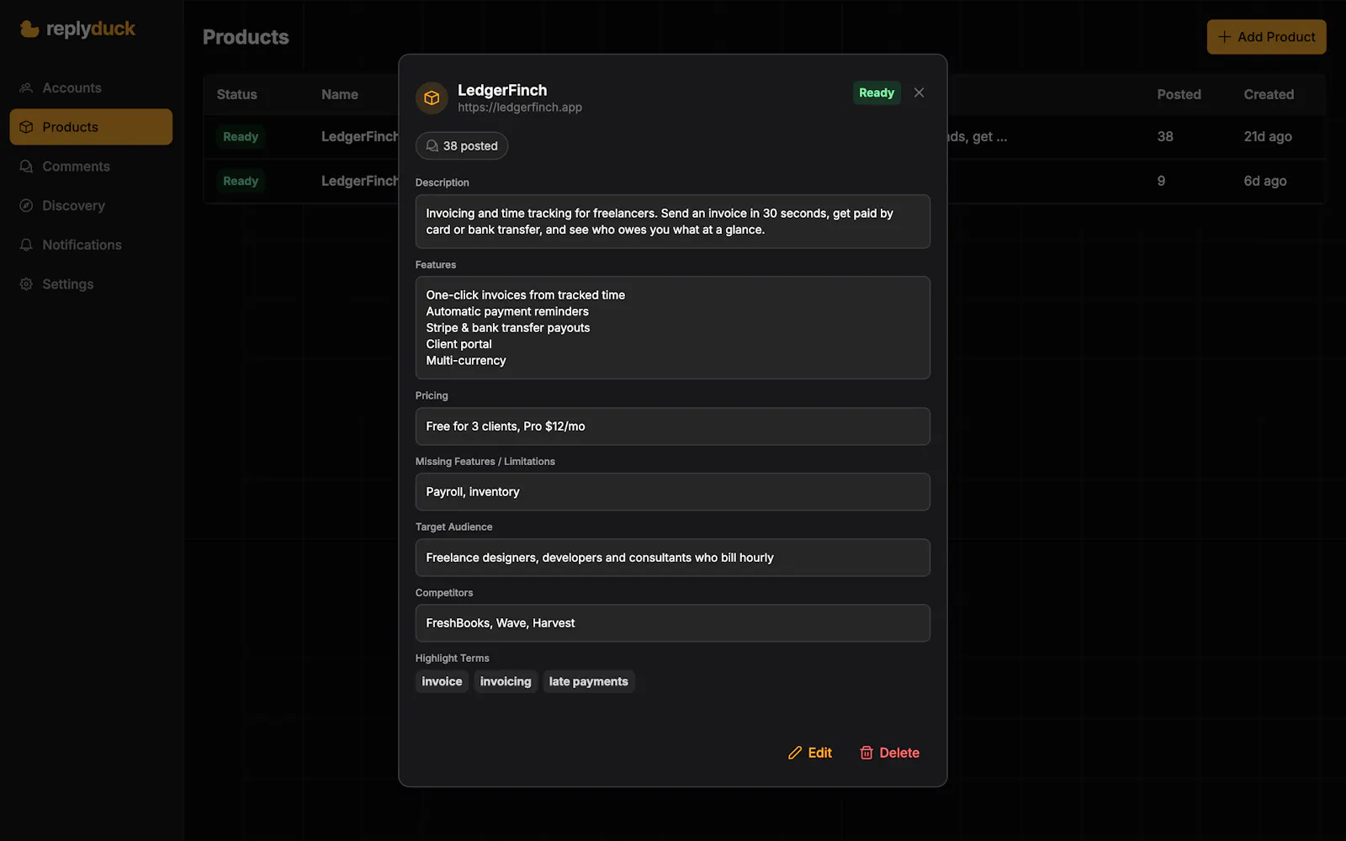
Task: Click the replyduck duck logo icon
Action: point(29,29)
